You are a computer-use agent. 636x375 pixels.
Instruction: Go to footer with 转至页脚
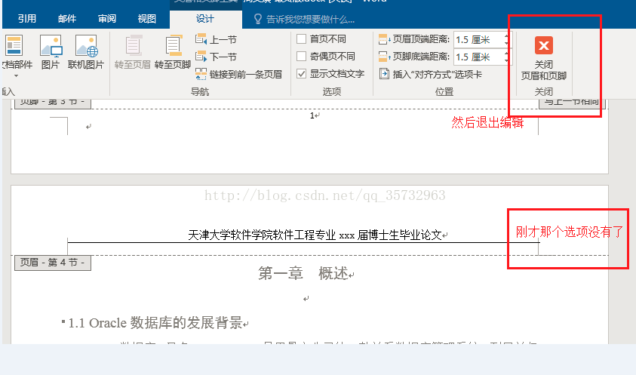pyautogui.click(x=173, y=52)
